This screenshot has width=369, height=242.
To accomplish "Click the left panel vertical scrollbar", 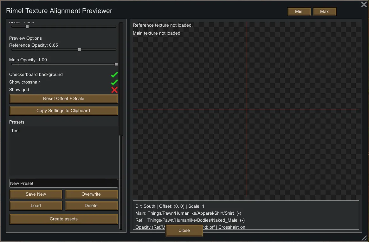I will [120, 181].
